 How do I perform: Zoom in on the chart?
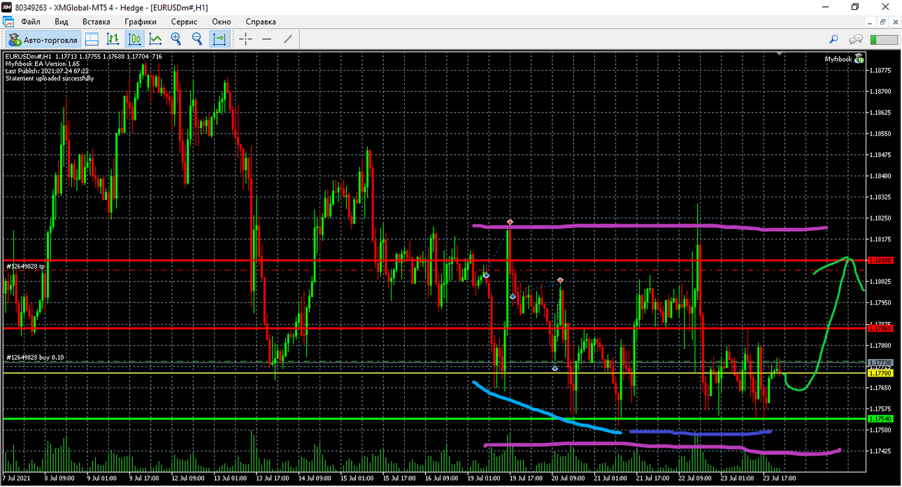[176, 39]
